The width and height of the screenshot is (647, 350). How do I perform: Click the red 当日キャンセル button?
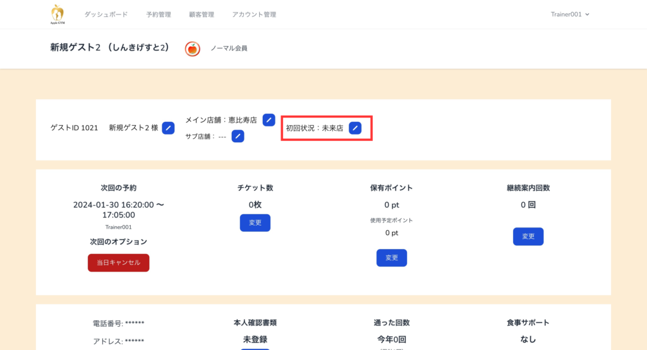click(x=118, y=262)
